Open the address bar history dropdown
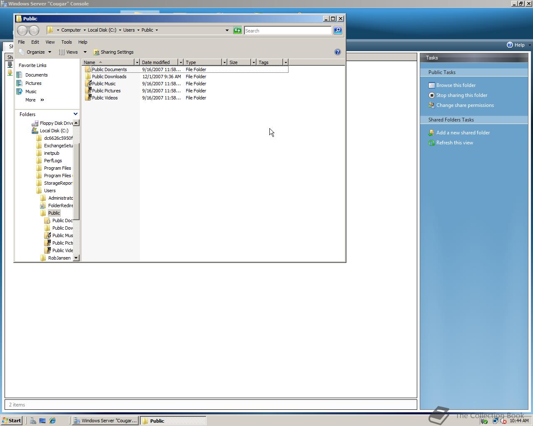The image size is (533, 426). pyautogui.click(x=227, y=30)
